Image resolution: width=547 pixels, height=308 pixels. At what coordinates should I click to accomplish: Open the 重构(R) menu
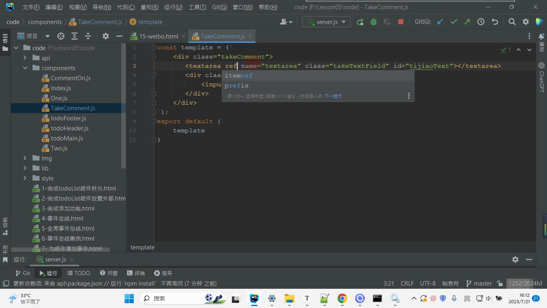click(149, 7)
